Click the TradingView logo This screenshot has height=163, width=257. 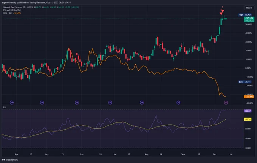point(10,160)
